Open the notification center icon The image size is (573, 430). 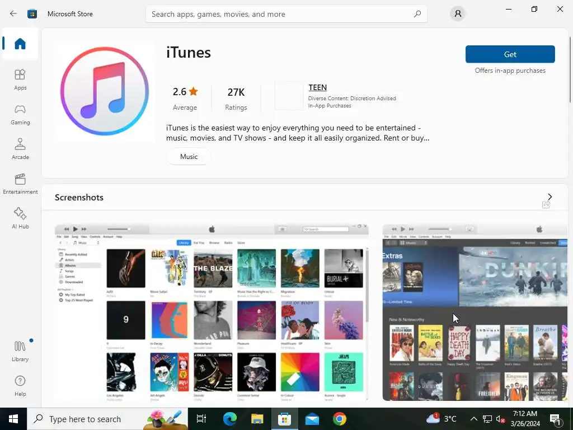point(556,419)
